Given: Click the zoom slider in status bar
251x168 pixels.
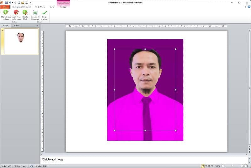Looking at the screenshot, I should coord(232,166).
